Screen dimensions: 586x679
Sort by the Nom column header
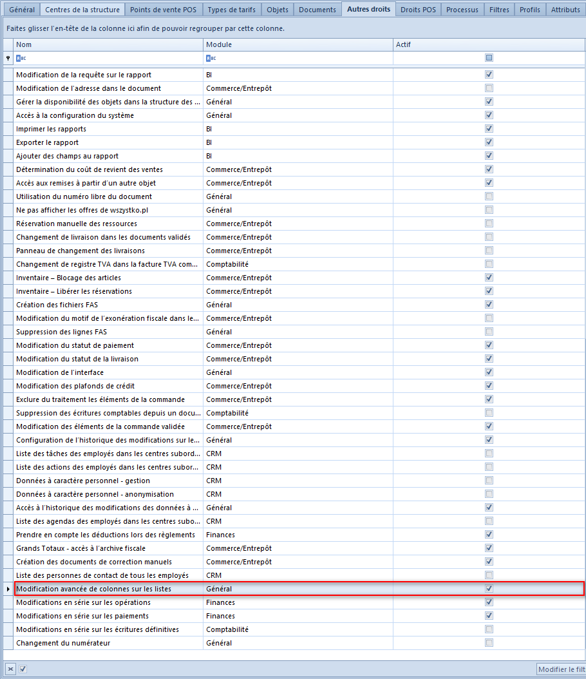pyautogui.click(x=108, y=44)
